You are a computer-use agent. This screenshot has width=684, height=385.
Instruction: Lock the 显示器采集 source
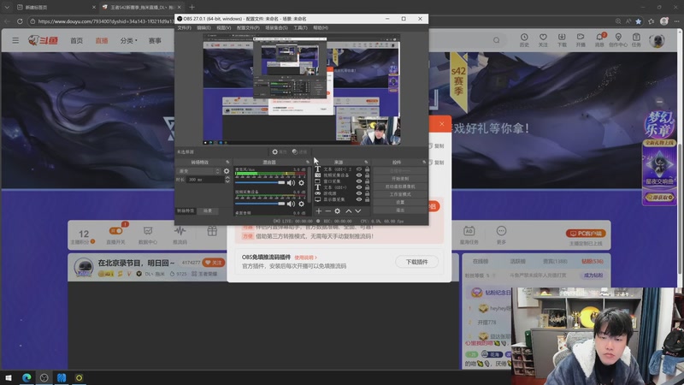point(367,199)
